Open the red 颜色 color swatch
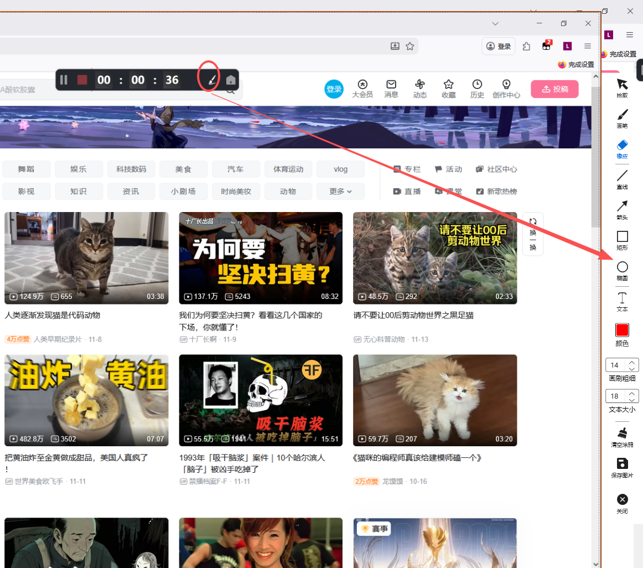The width and height of the screenshot is (643, 568). pos(622,331)
